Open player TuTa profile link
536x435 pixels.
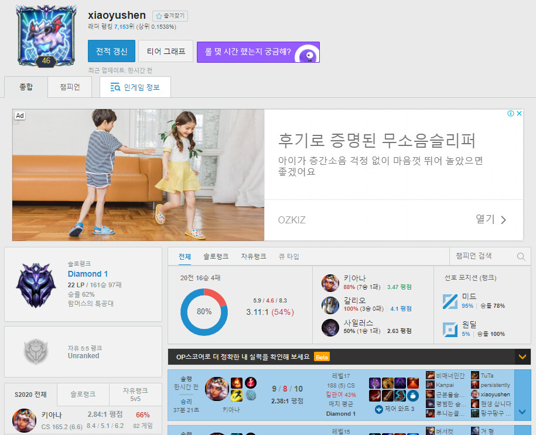click(487, 375)
